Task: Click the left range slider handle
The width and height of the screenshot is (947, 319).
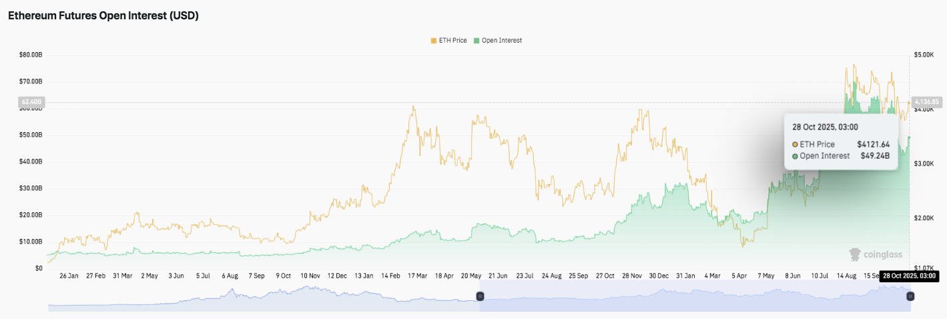Action: coord(479,296)
